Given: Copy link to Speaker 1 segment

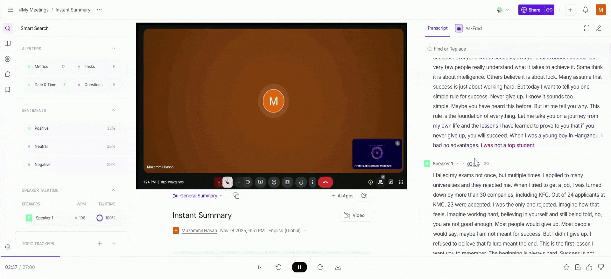Looking at the screenshot, I should click(x=486, y=164).
